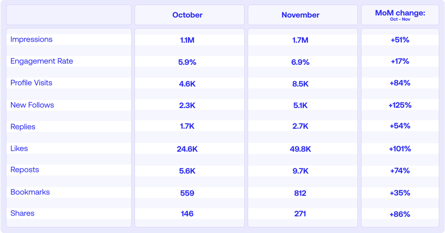The height and width of the screenshot is (233, 445).
Task: Select the October Reposts value 5.6K
Action: (x=187, y=171)
